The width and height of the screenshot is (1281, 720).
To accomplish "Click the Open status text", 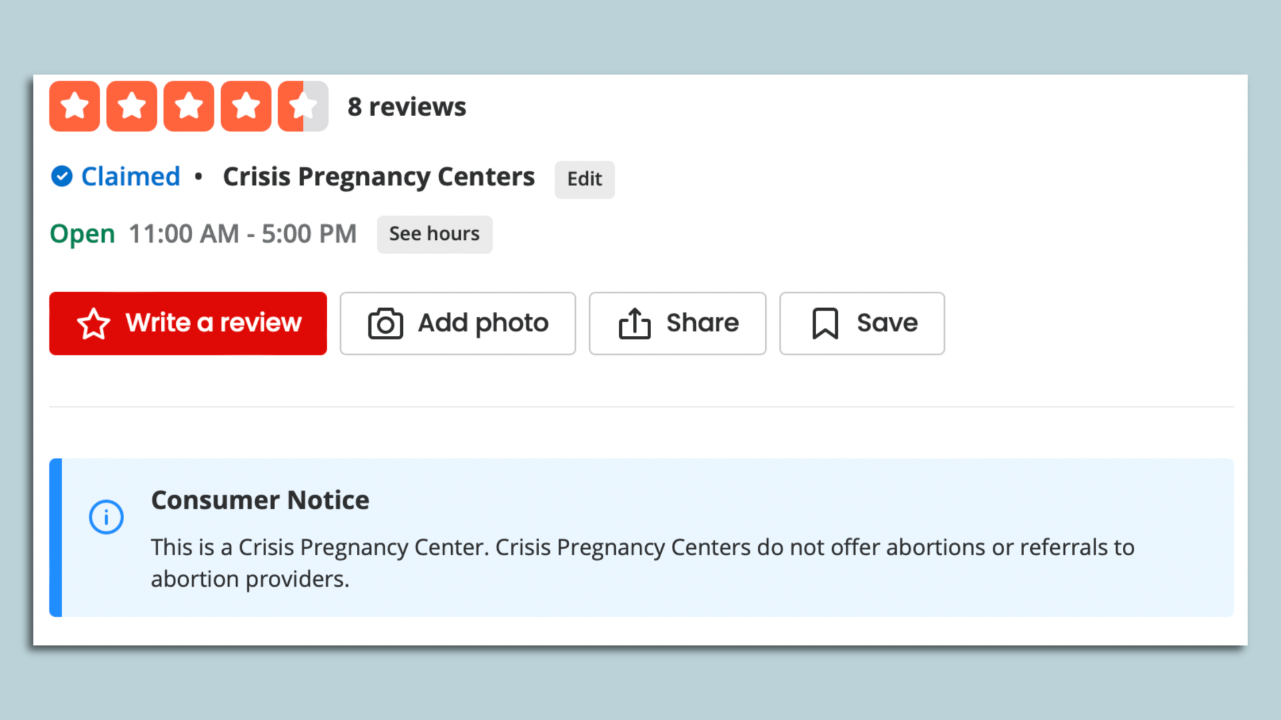I will [x=82, y=234].
